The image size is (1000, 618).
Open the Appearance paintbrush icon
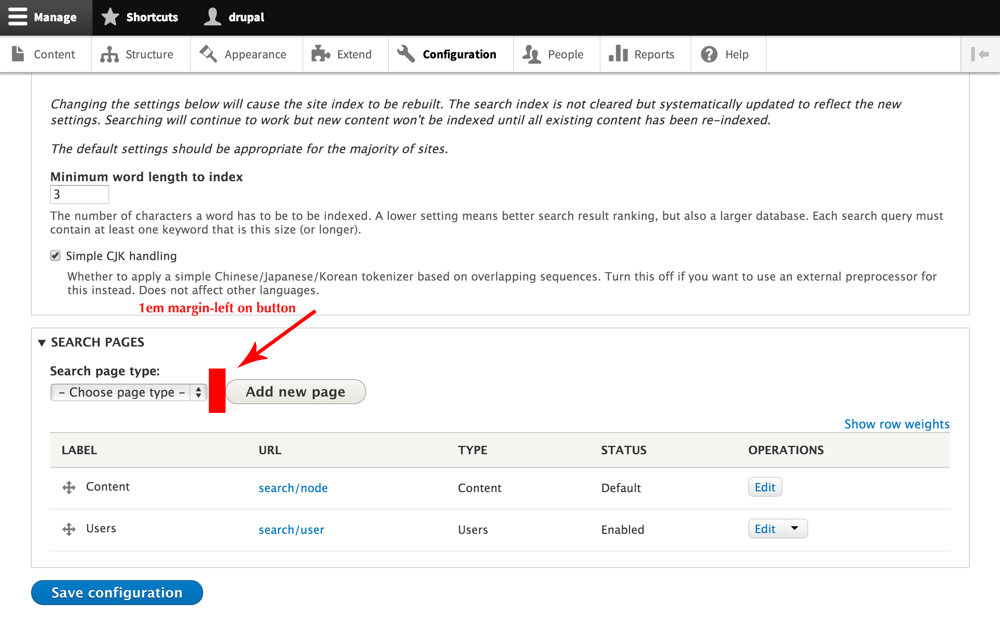pyautogui.click(x=208, y=54)
